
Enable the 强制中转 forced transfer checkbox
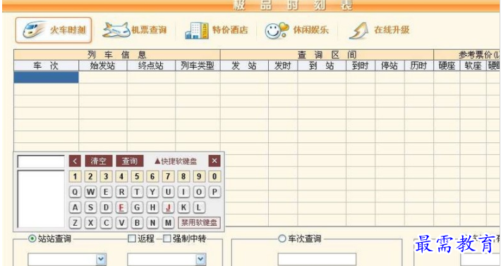[167, 239]
